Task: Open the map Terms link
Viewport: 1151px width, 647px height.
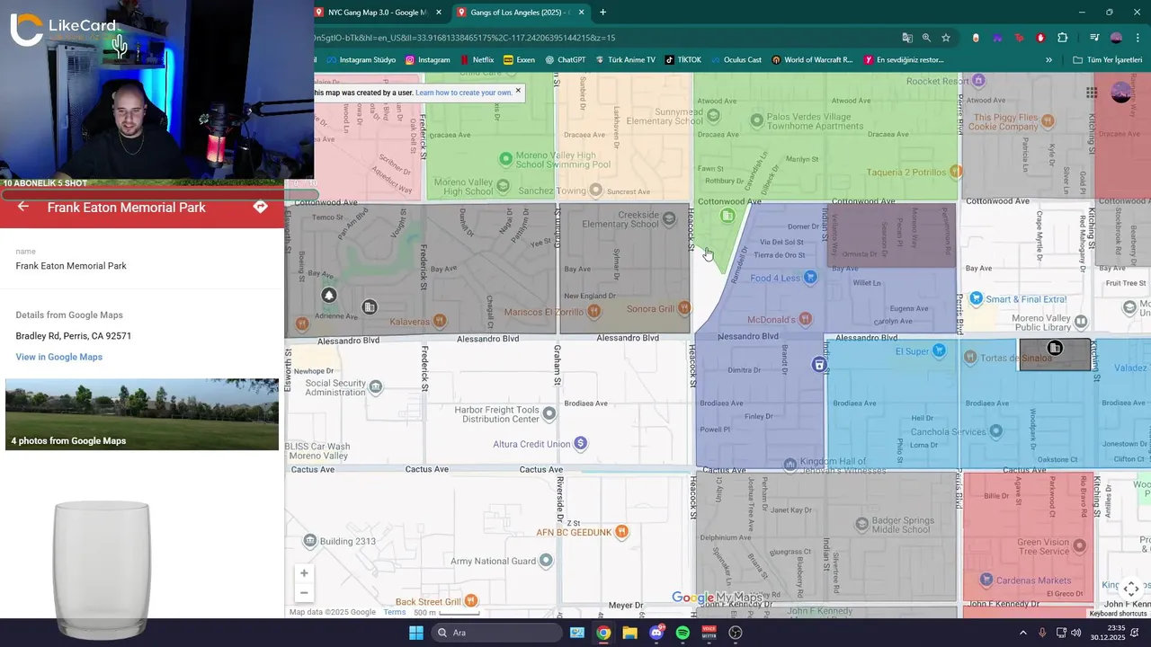Action: point(395,612)
